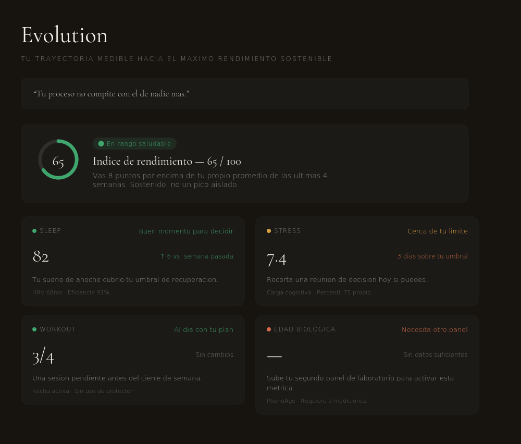Click the green Sleep status dot
The width and height of the screenshot is (521, 444).
click(34, 231)
